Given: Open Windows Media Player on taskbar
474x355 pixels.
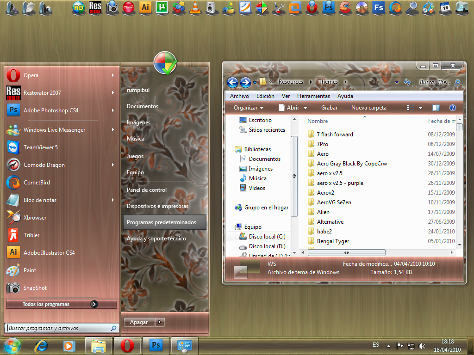Looking at the screenshot, I should (x=69, y=346).
